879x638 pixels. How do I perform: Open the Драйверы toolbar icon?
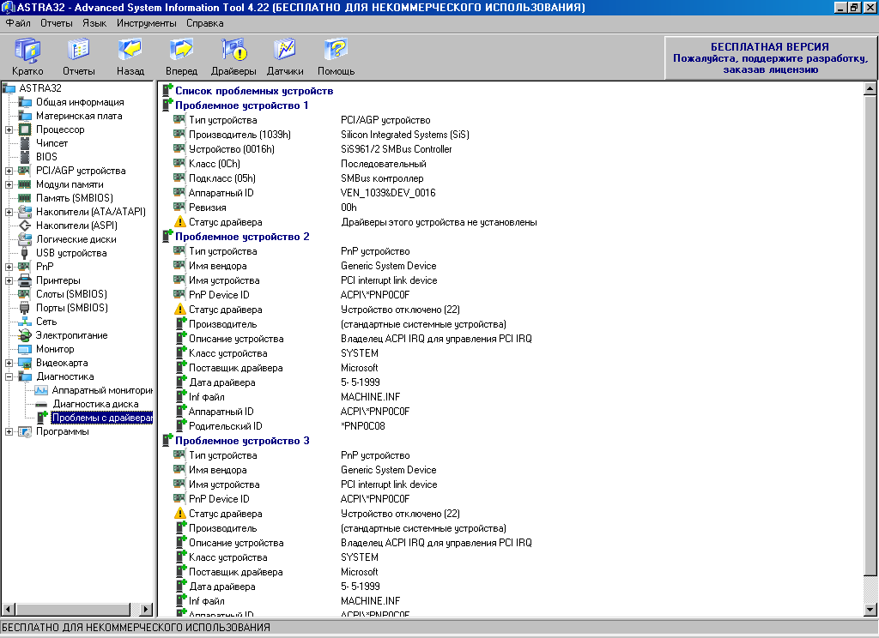click(x=233, y=57)
